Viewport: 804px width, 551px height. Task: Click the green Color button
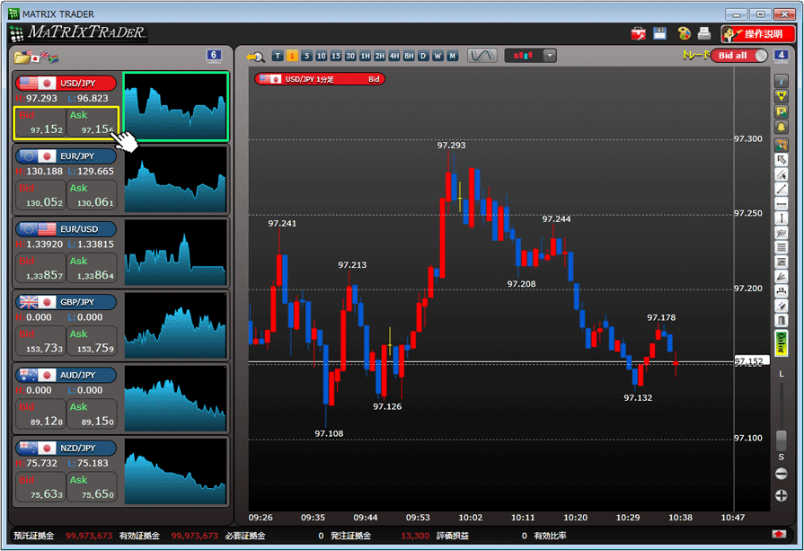click(x=781, y=343)
